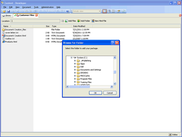Viewport: 182px width, 137px height.
Task: Click inside the Location input field
Action: [35, 21]
